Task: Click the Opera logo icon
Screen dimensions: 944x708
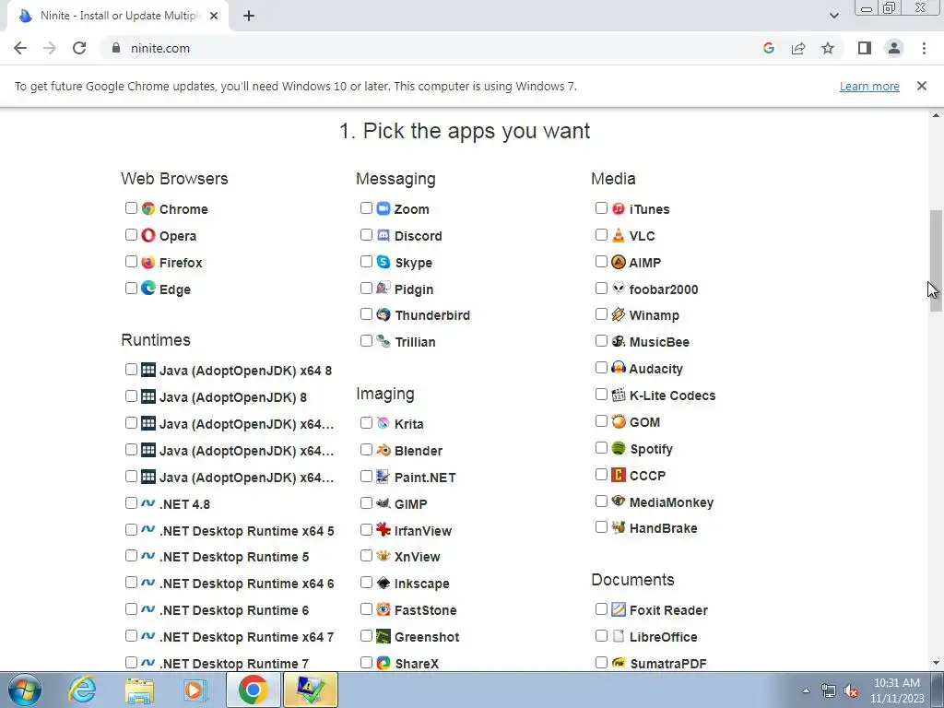Action: click(x=148, y=235)
